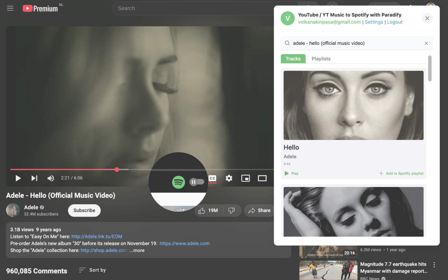Clear the Paradify search text

426,43
